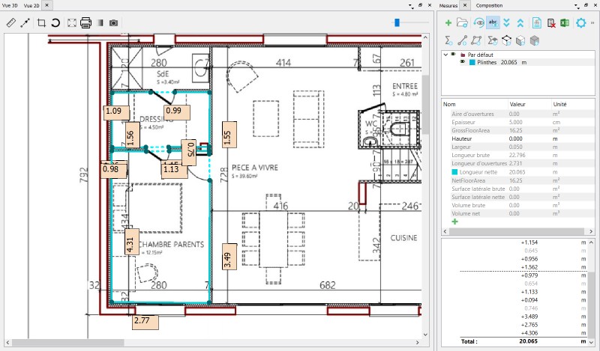Viewport: 600px width, 351px height.
Task: Fit the plan to the view extents
Action: pos(71,23)
